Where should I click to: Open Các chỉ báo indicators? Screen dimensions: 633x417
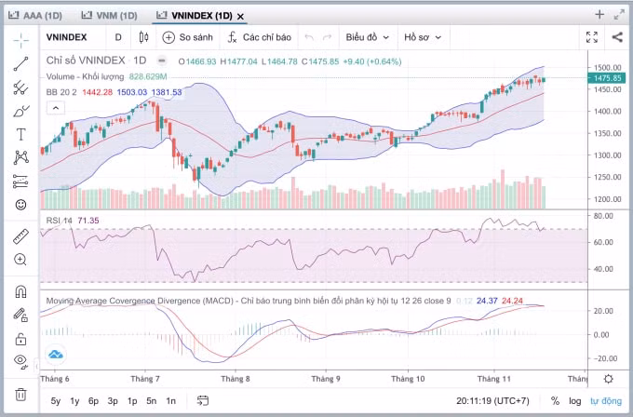pyautogui.click(x=260, y=37)
